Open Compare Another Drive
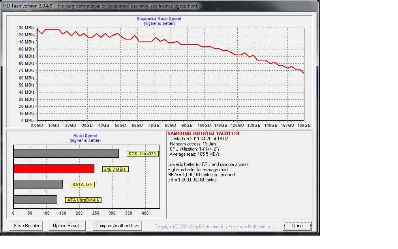 pos(117,226)
